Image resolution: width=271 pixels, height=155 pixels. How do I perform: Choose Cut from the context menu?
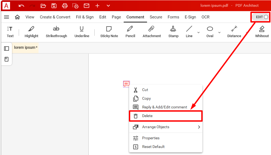tap(165, 90)
